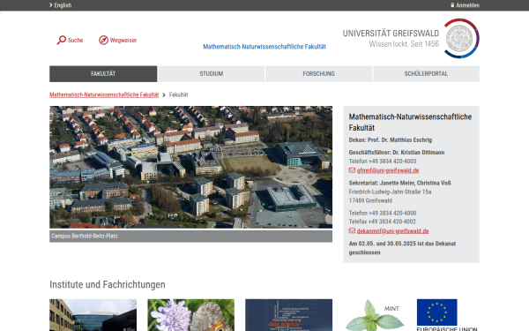Open the Mathematisch-Naturwissenschaftliche Fakultät header link

tap(264, 47)
